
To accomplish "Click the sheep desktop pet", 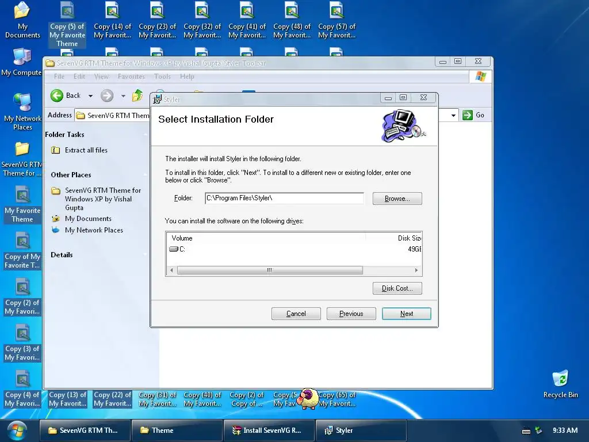I will (308, 399).
